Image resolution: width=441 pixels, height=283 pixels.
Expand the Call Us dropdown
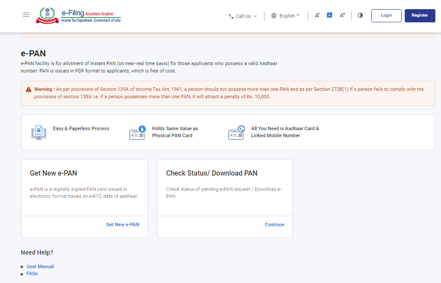(x=243, y=16)
